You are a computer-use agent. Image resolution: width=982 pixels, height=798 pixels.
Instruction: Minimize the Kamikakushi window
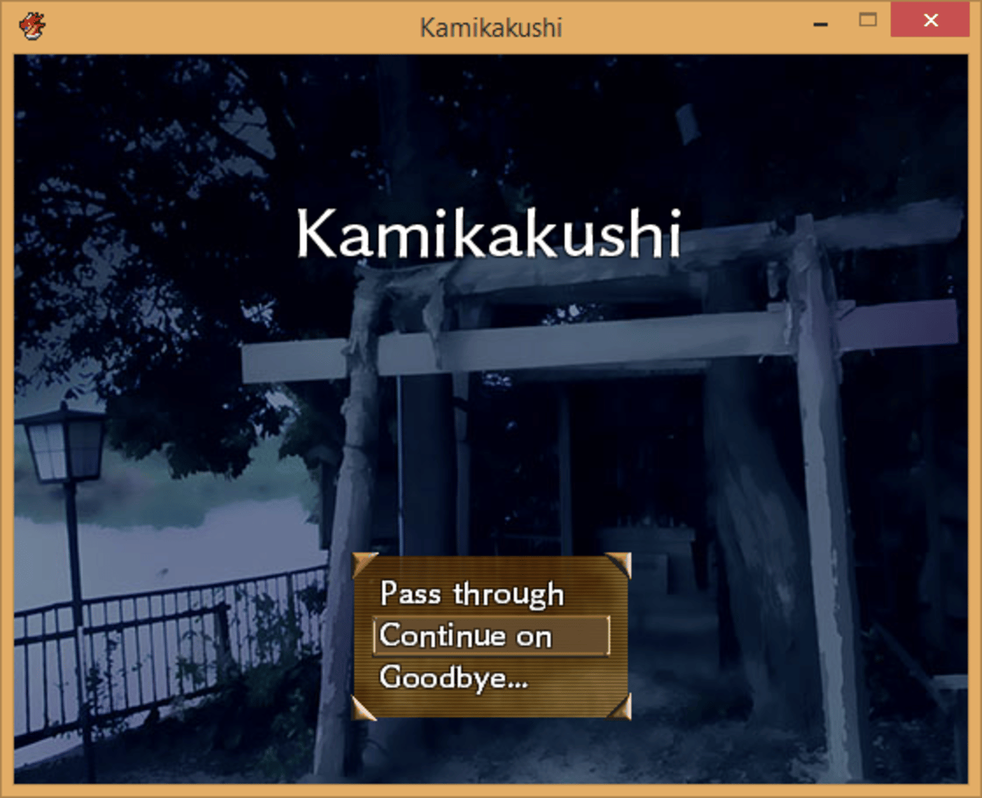point(820,24)
